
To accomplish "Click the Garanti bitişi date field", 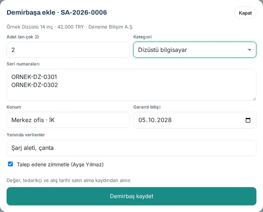I will pos(195,120).
